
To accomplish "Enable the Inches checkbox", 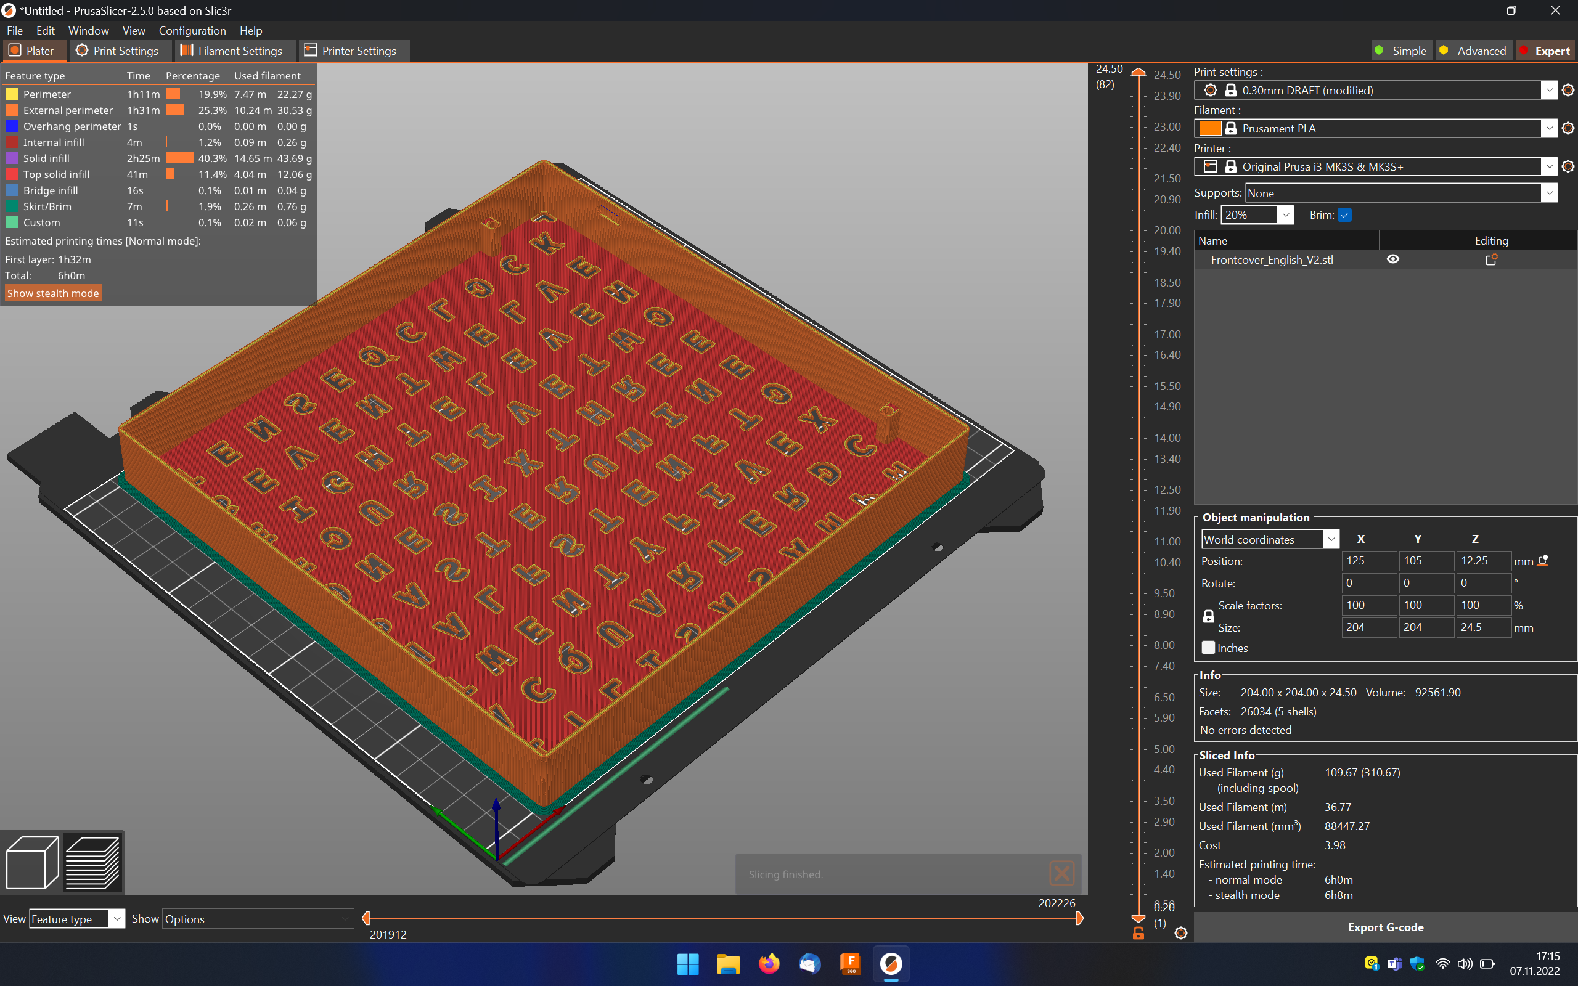I will [1208, 648].
